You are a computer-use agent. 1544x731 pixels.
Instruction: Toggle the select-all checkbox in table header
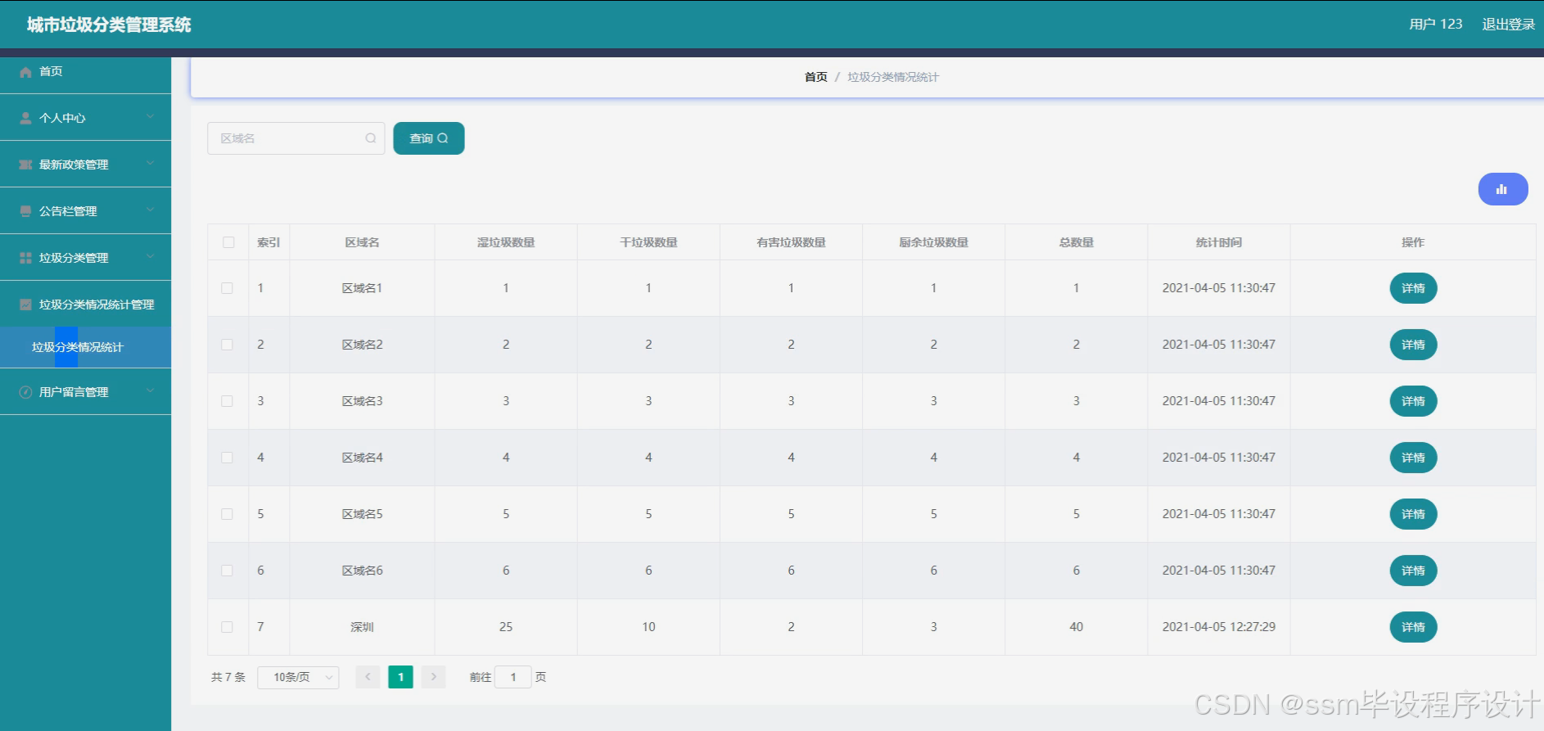pyautogui.click(x=228, y=242)
